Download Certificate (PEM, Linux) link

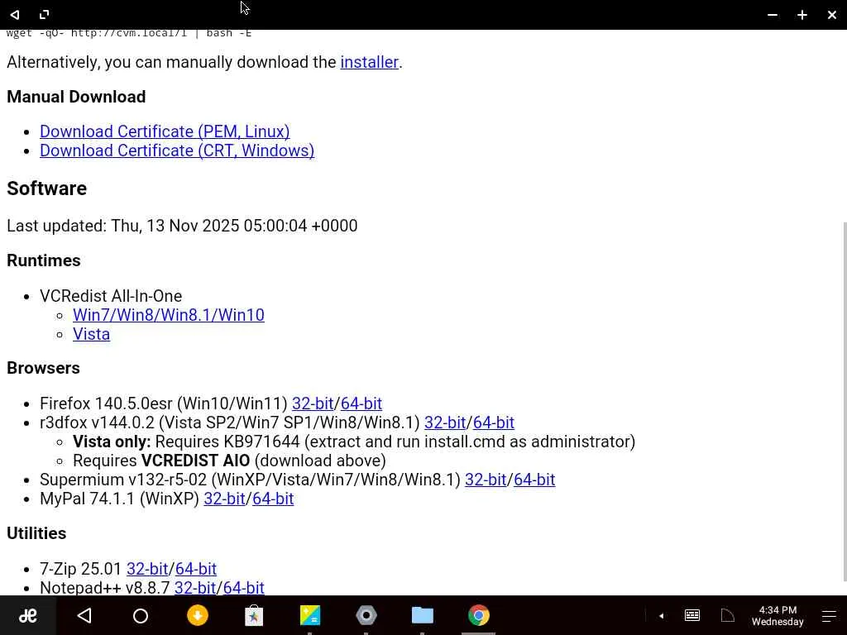165,131
